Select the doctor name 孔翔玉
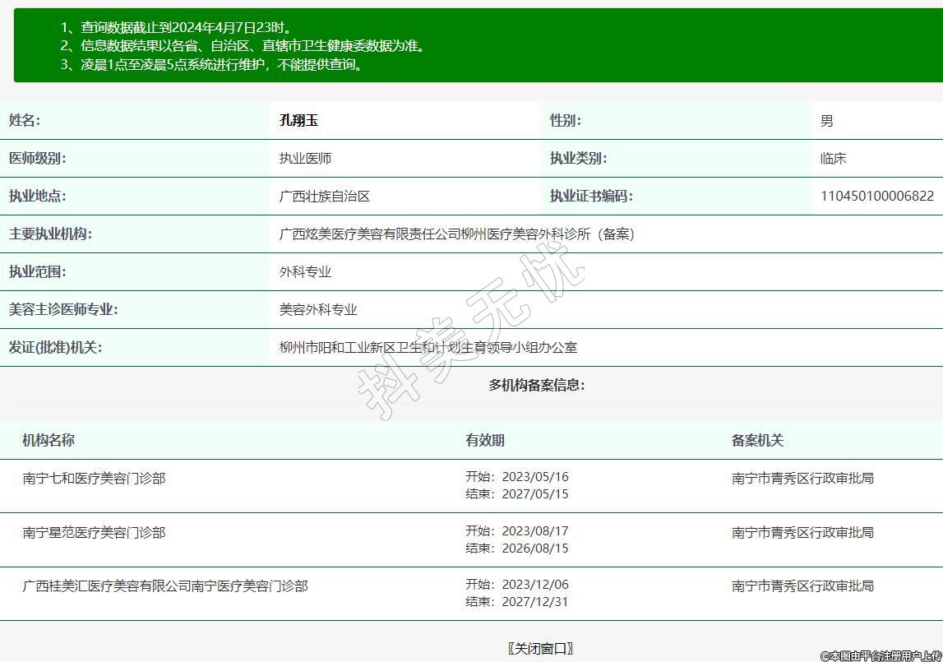This screenshot has height=662, width=943. [x=298, y=121]
